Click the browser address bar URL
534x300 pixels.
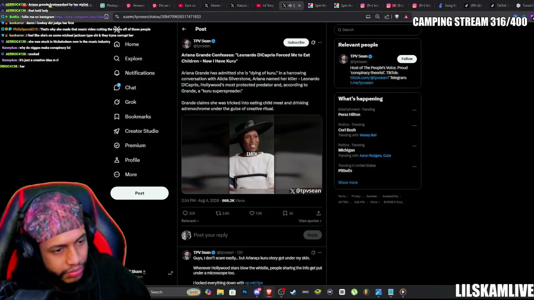(x=162, y=17)
